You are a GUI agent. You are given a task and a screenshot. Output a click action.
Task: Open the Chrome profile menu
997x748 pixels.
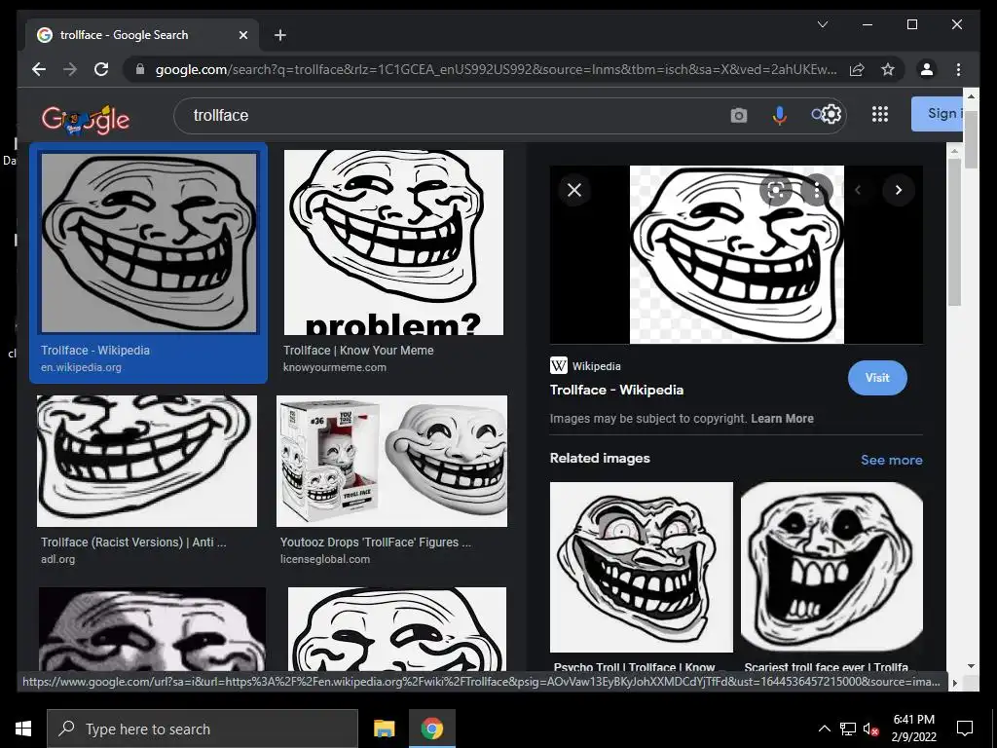coord(927,69)
